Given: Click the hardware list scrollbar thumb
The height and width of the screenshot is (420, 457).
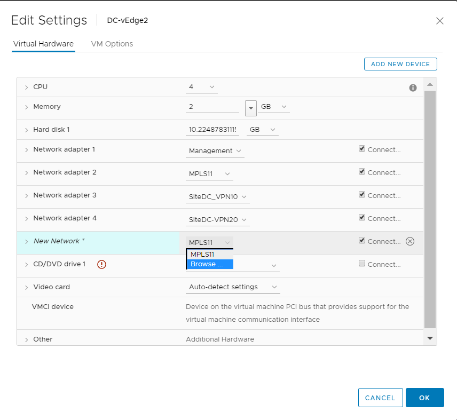Looking at the screenshot, I should pos(430,208).
